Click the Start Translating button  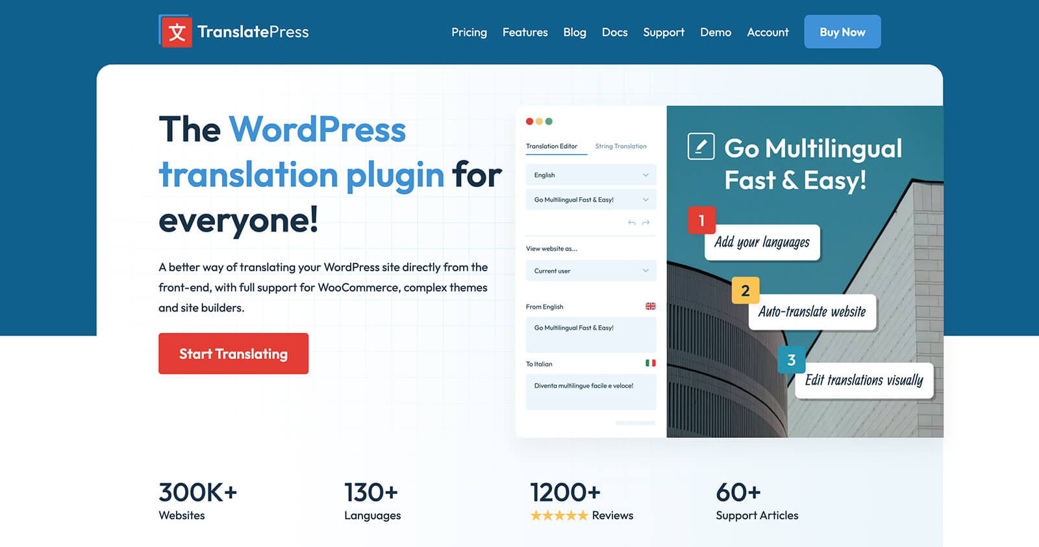click(x=233, y=354)
